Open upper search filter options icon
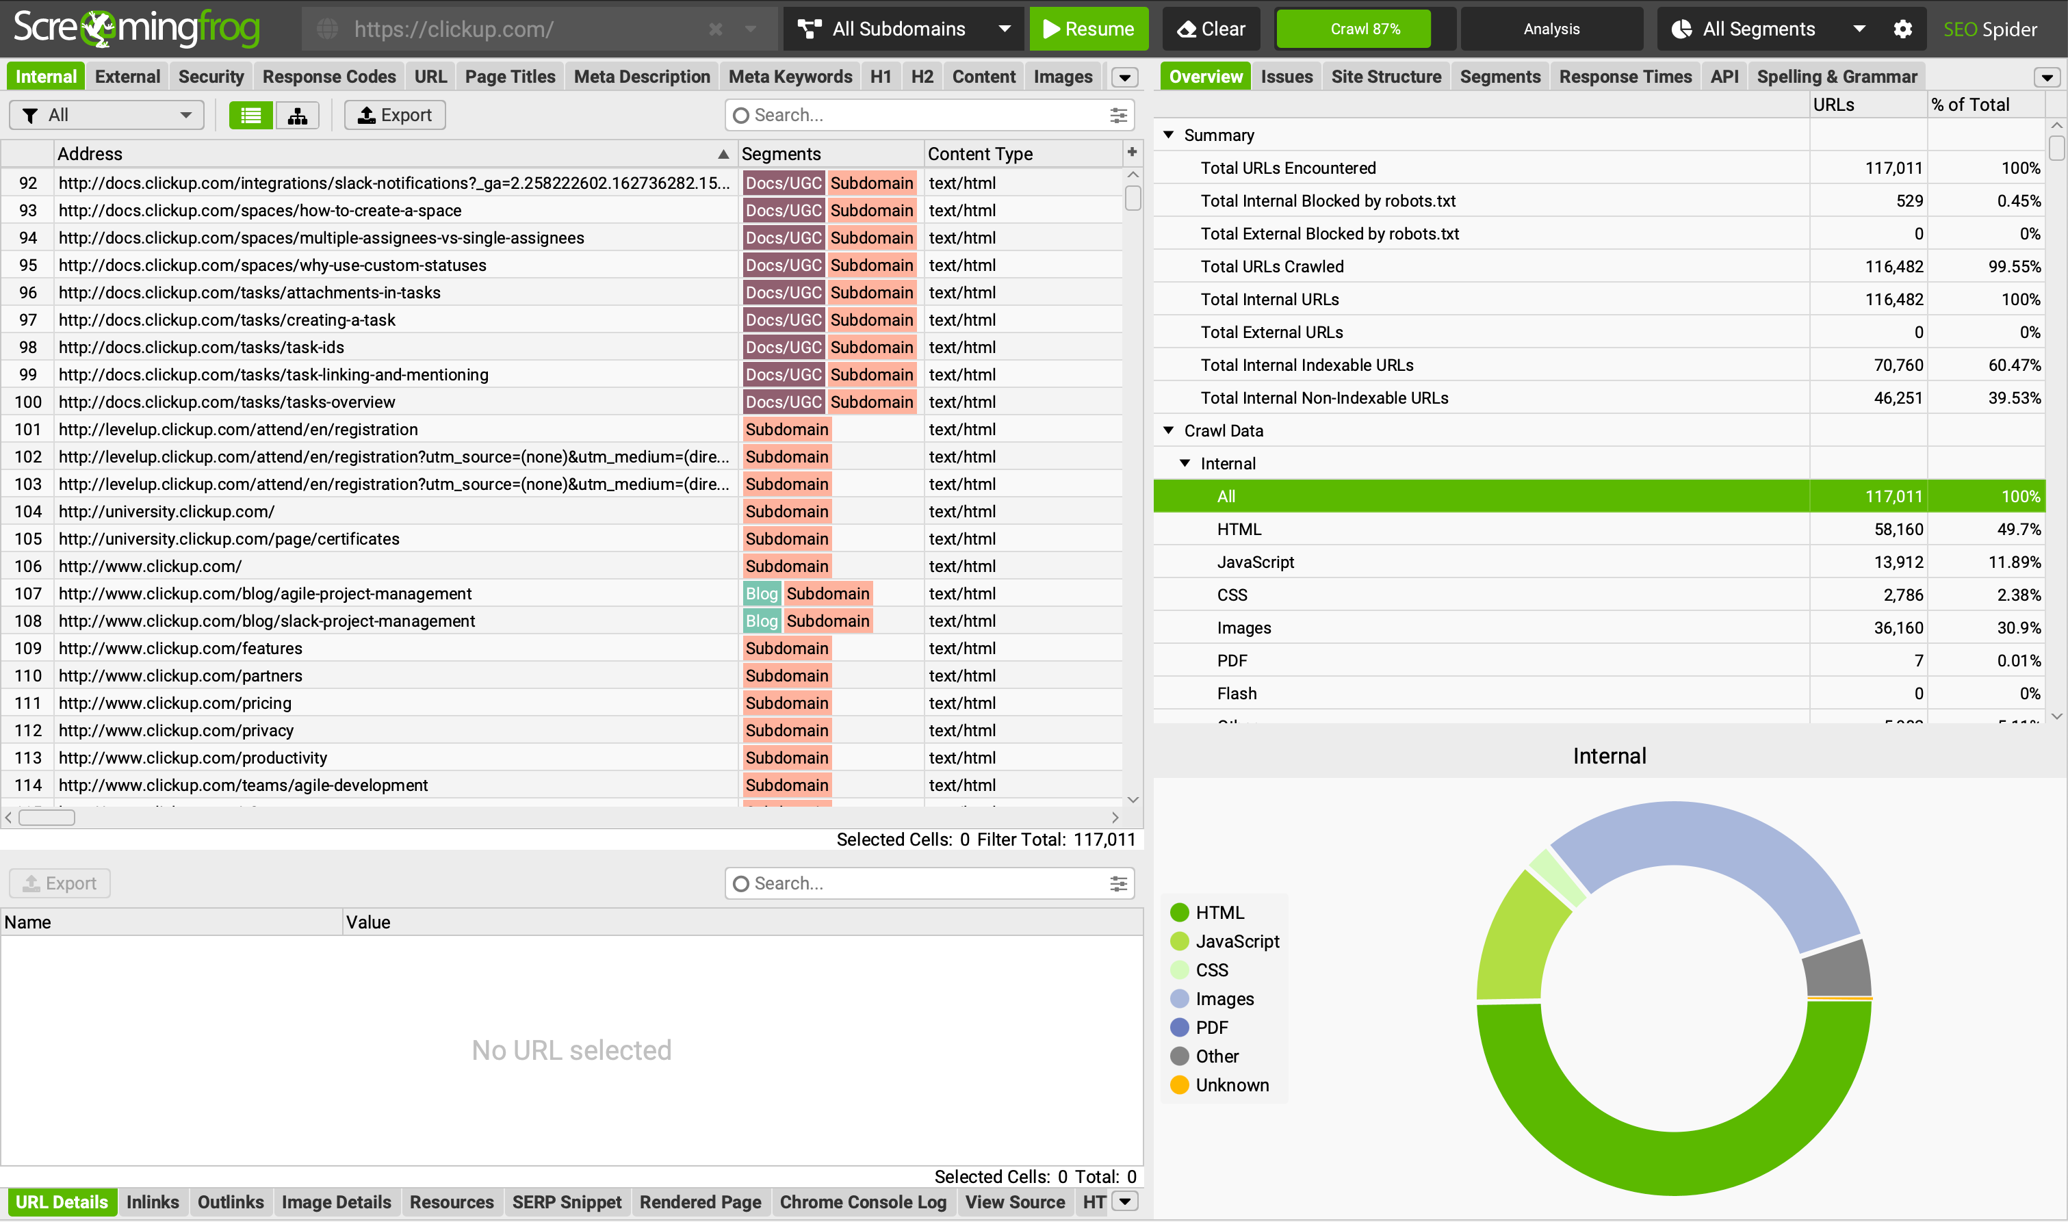 coord(1117,115)
